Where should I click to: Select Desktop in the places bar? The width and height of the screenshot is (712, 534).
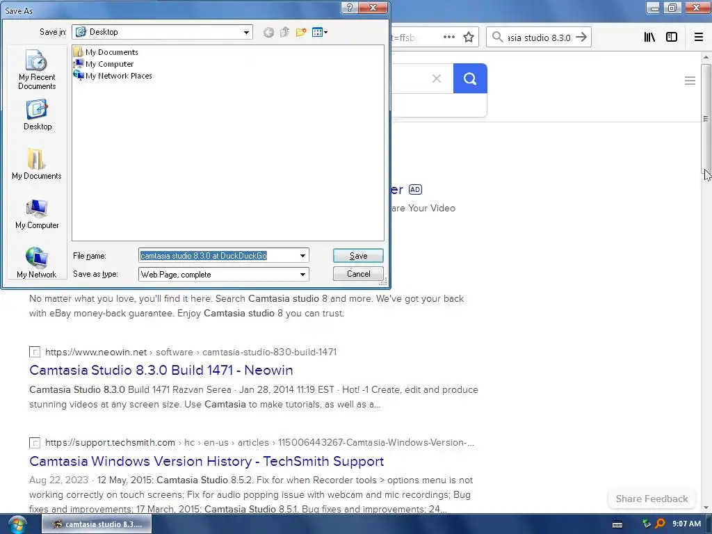[38, 115]
